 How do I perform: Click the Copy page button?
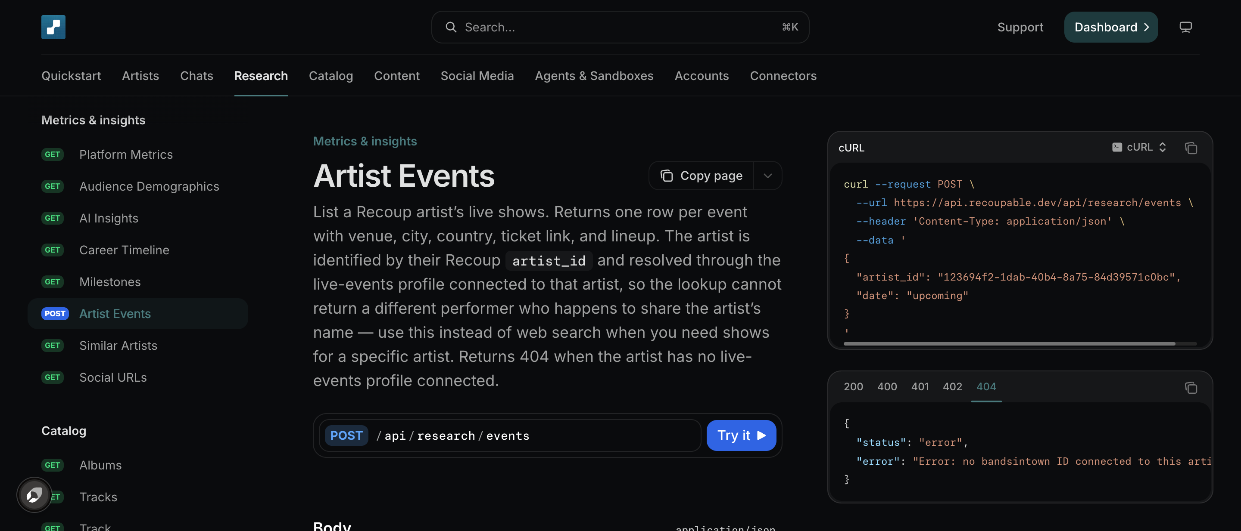click(702, 176)
